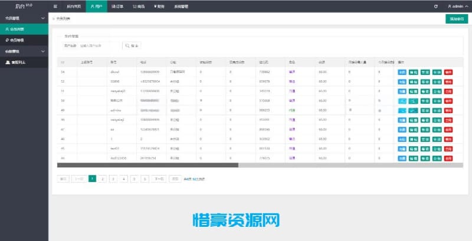Open the sidebar item with two-person icon

click(x=24, y=62)
